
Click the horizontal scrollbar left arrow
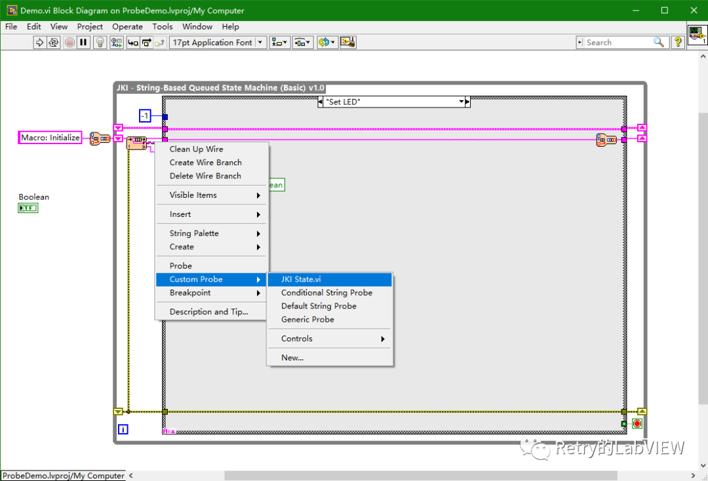131,476
